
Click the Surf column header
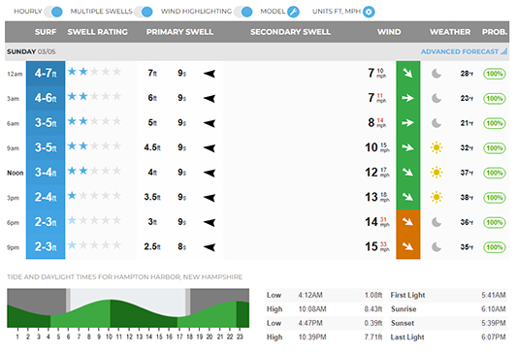[x=46, y=32]
